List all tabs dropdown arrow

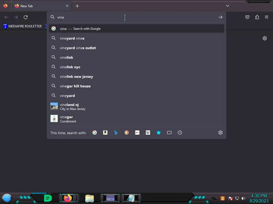[x=228, y=6]
